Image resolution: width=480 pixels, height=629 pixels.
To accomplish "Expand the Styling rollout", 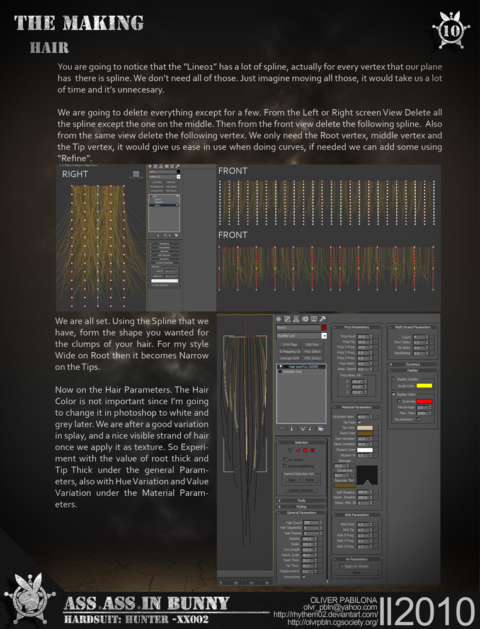I will [301, 506].
